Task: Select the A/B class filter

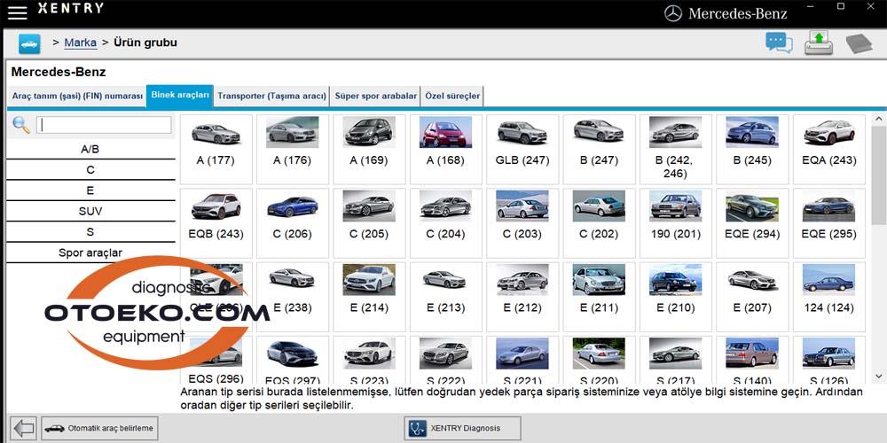Action: 90,149
